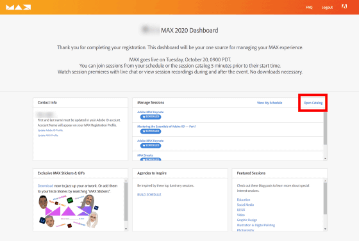359x241 pixels.
Task: Click BUILD SCHEDULE in Agendas to Inspire
Action: coord(149,194)
